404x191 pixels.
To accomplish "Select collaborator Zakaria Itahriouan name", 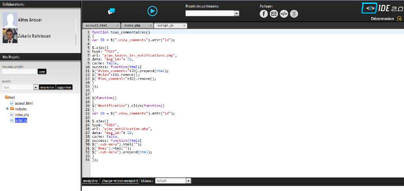I will [x=34, y=36].
